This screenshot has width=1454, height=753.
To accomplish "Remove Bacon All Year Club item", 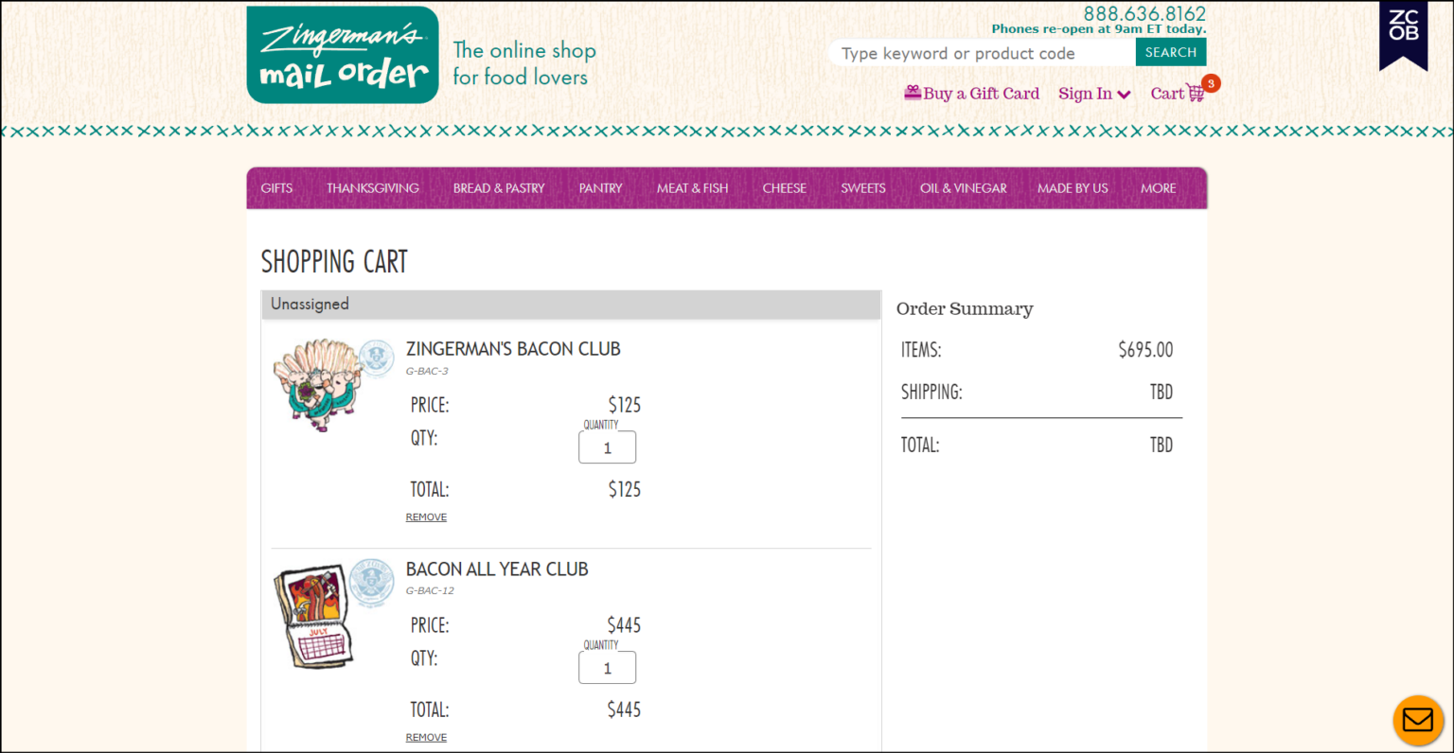I will tap(426, 738).
